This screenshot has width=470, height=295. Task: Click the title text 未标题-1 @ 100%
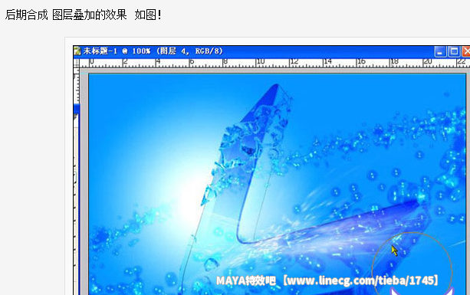117,51
